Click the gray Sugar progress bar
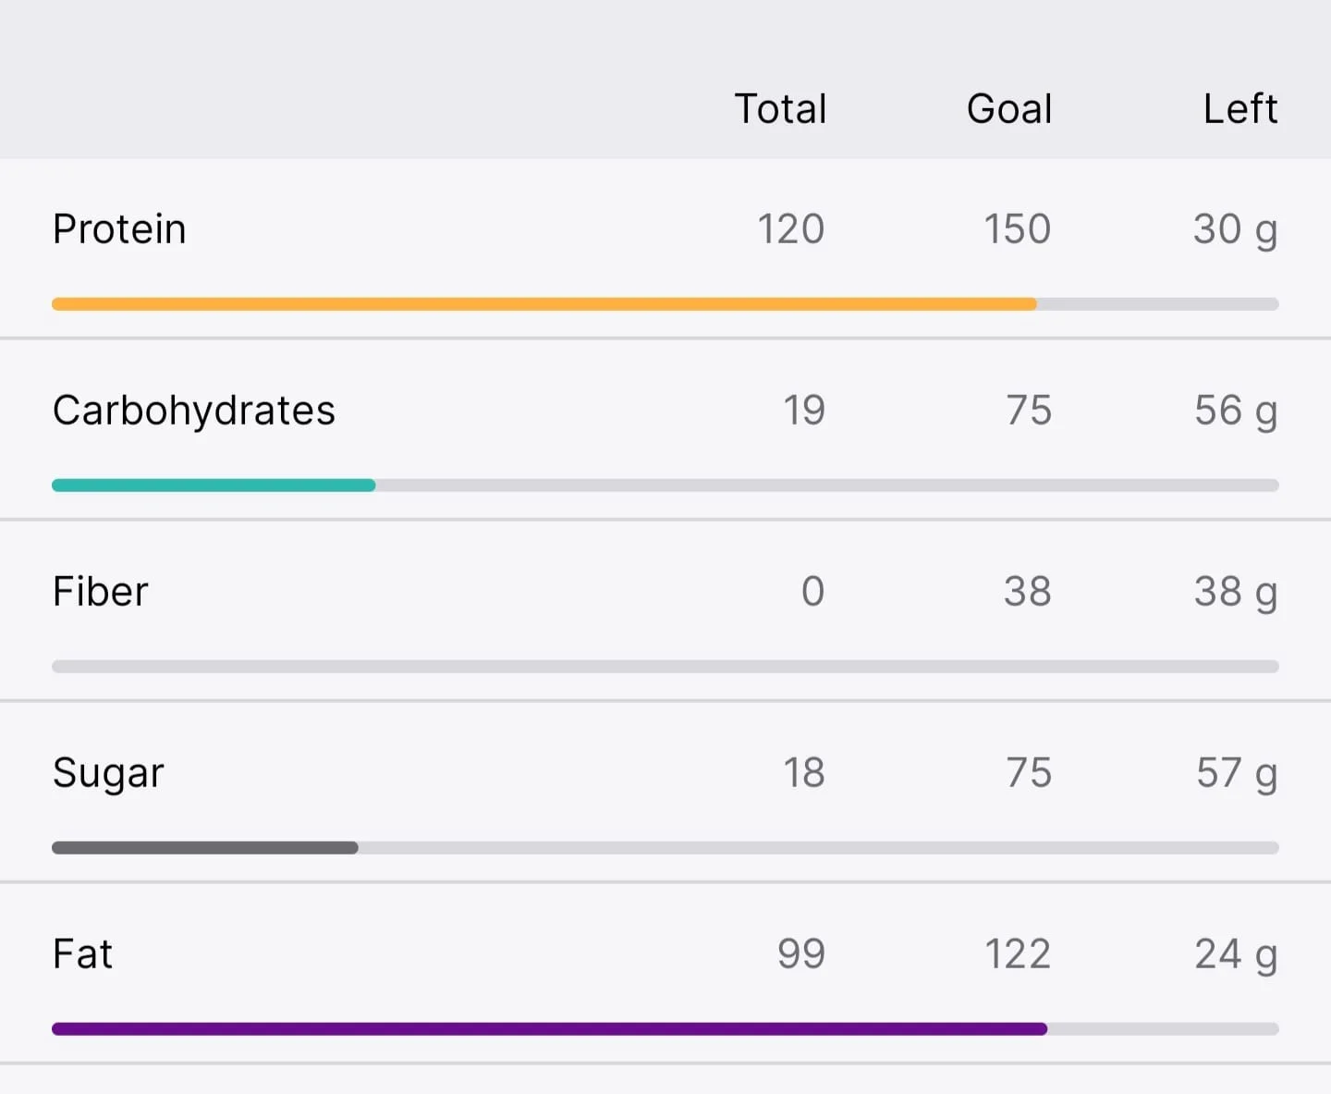Image resolution: width=1331 pixels, height=1094 pixels. (x=665, y=848)
